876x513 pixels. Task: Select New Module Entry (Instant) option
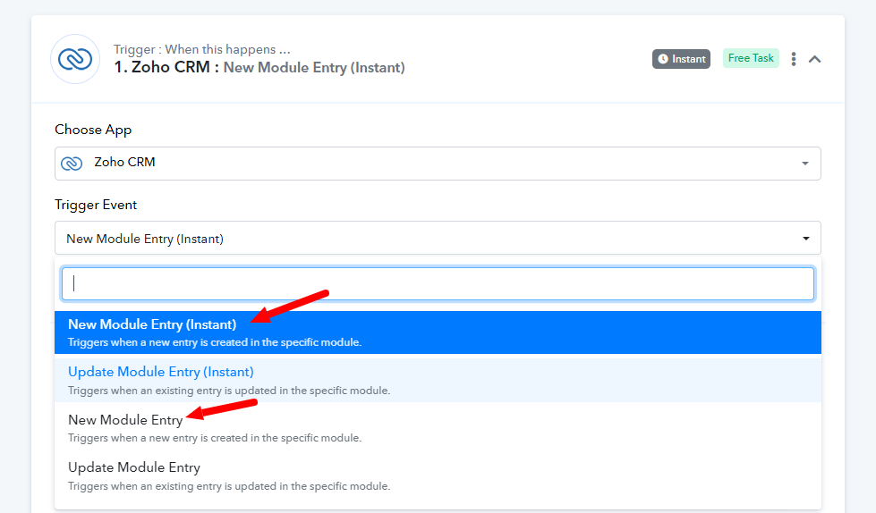point(438,332)
